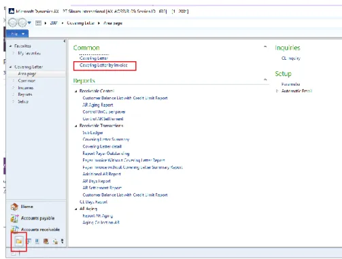
Task: Open the Accounts payable module
Action: point(37,218)
